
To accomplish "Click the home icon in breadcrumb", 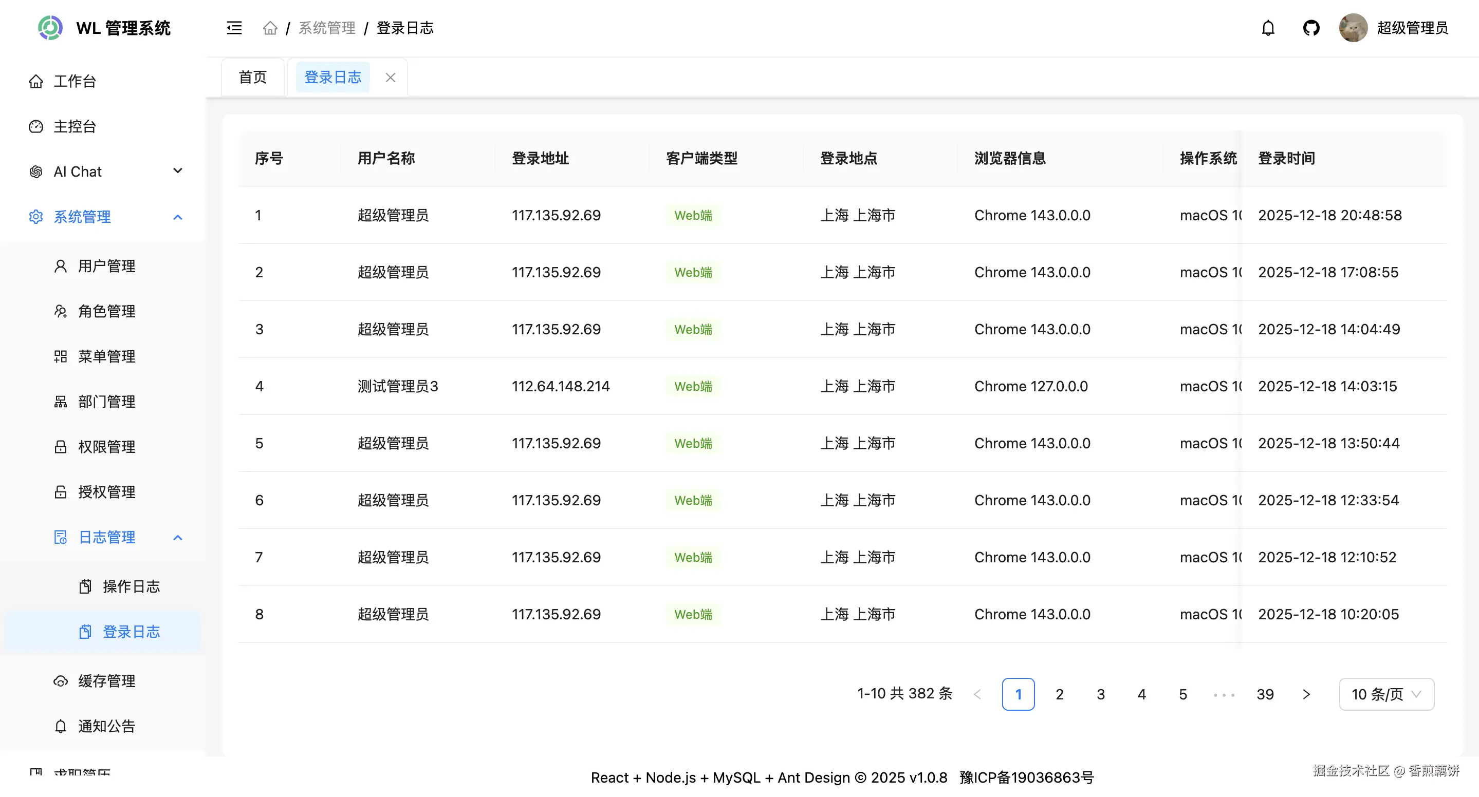I will [x=270, y=28].
